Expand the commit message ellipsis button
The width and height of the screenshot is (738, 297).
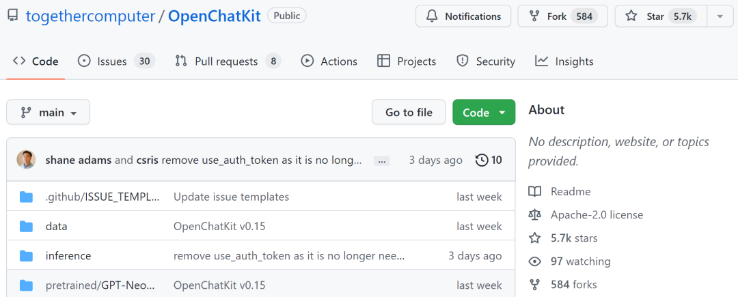[x=382, y=161]
